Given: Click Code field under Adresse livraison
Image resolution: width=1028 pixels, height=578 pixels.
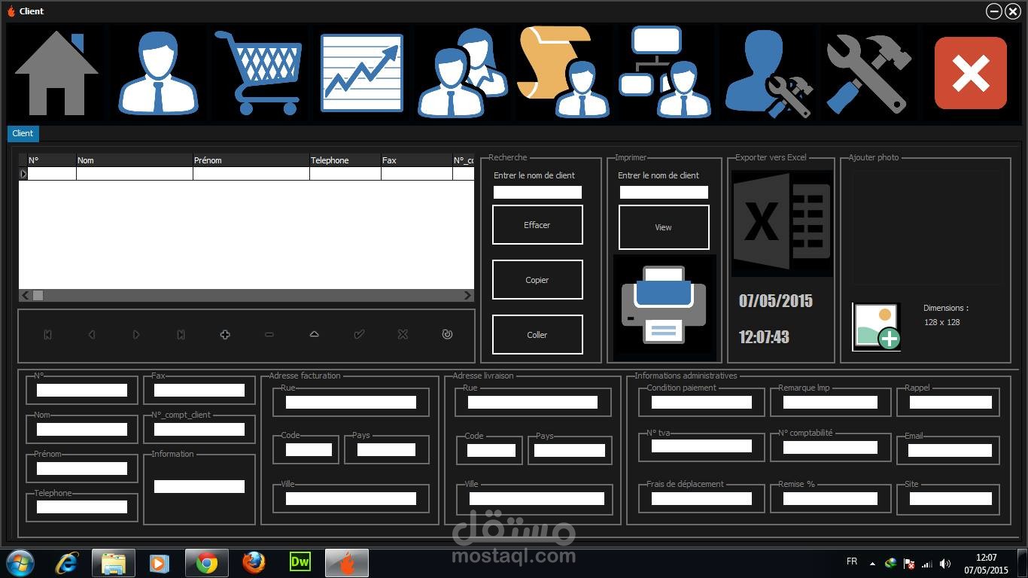Looking at the screenshot, I should [491, 451].
